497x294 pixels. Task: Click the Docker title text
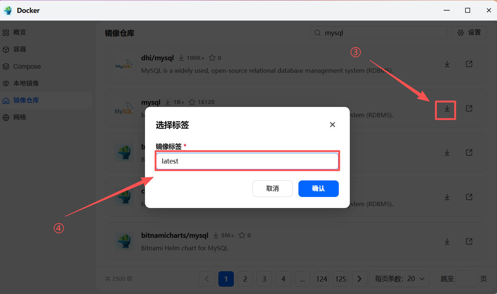pos(28,11)
